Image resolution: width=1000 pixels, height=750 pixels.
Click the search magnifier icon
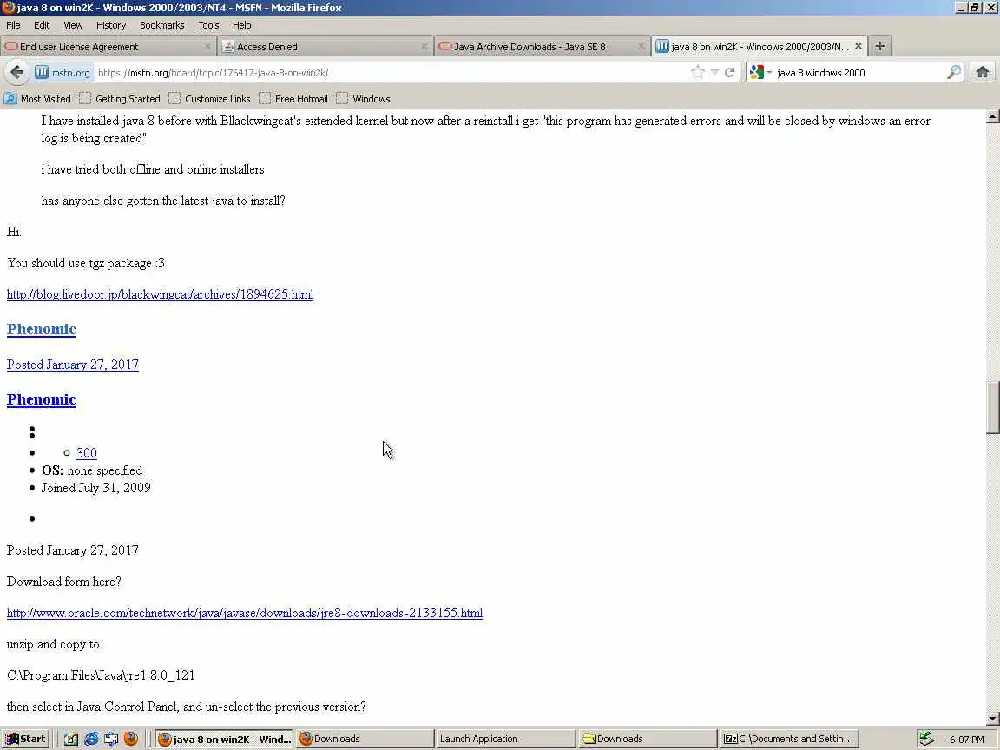(x=953, y=73)
